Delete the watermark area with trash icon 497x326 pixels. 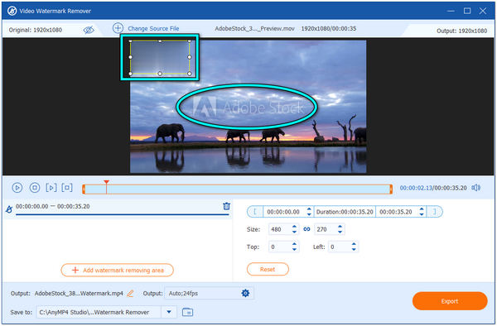(226, 206)
